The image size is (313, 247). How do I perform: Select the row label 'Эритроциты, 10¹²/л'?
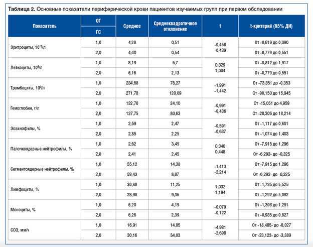coord(28,47)
